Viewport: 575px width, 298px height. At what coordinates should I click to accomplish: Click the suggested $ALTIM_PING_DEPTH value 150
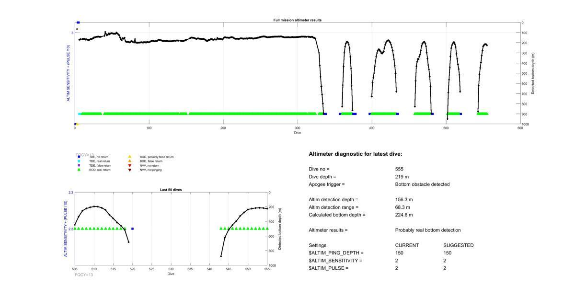447,253
